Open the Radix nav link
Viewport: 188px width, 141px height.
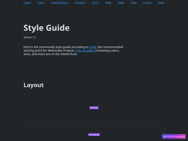coord(108,2)
